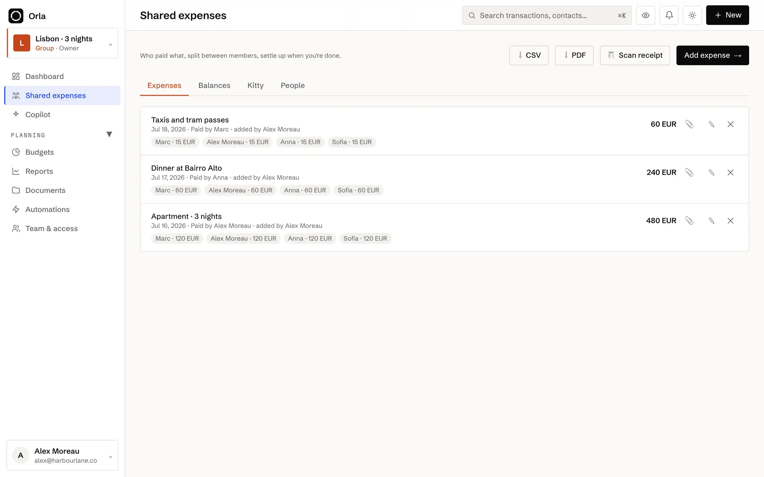Click the 'Alex Moreau · 15 EUR' chip

(238, 142)
